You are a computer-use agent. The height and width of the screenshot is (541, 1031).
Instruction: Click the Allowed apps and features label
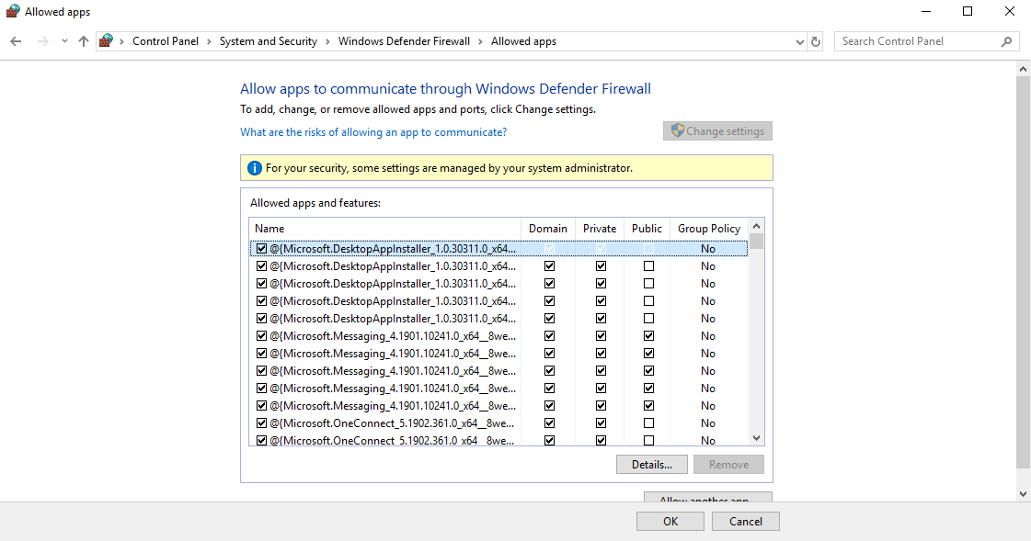pos(315,203)
